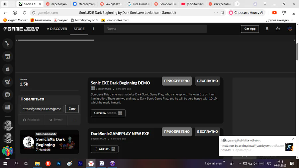This screenshot has width=299, height=168.
Task: Open Photoshop from the taskbar
Action: pyautogui.click(x=59, y=164)
